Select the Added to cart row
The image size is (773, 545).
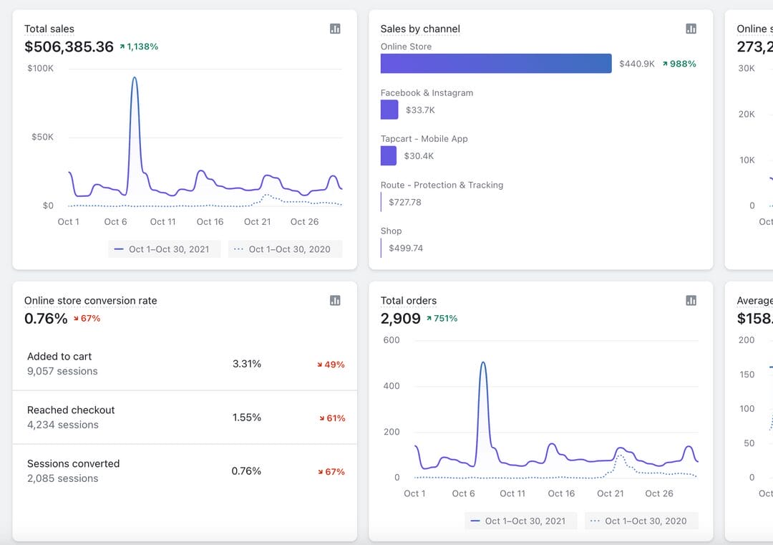click(x=185, y=364)
